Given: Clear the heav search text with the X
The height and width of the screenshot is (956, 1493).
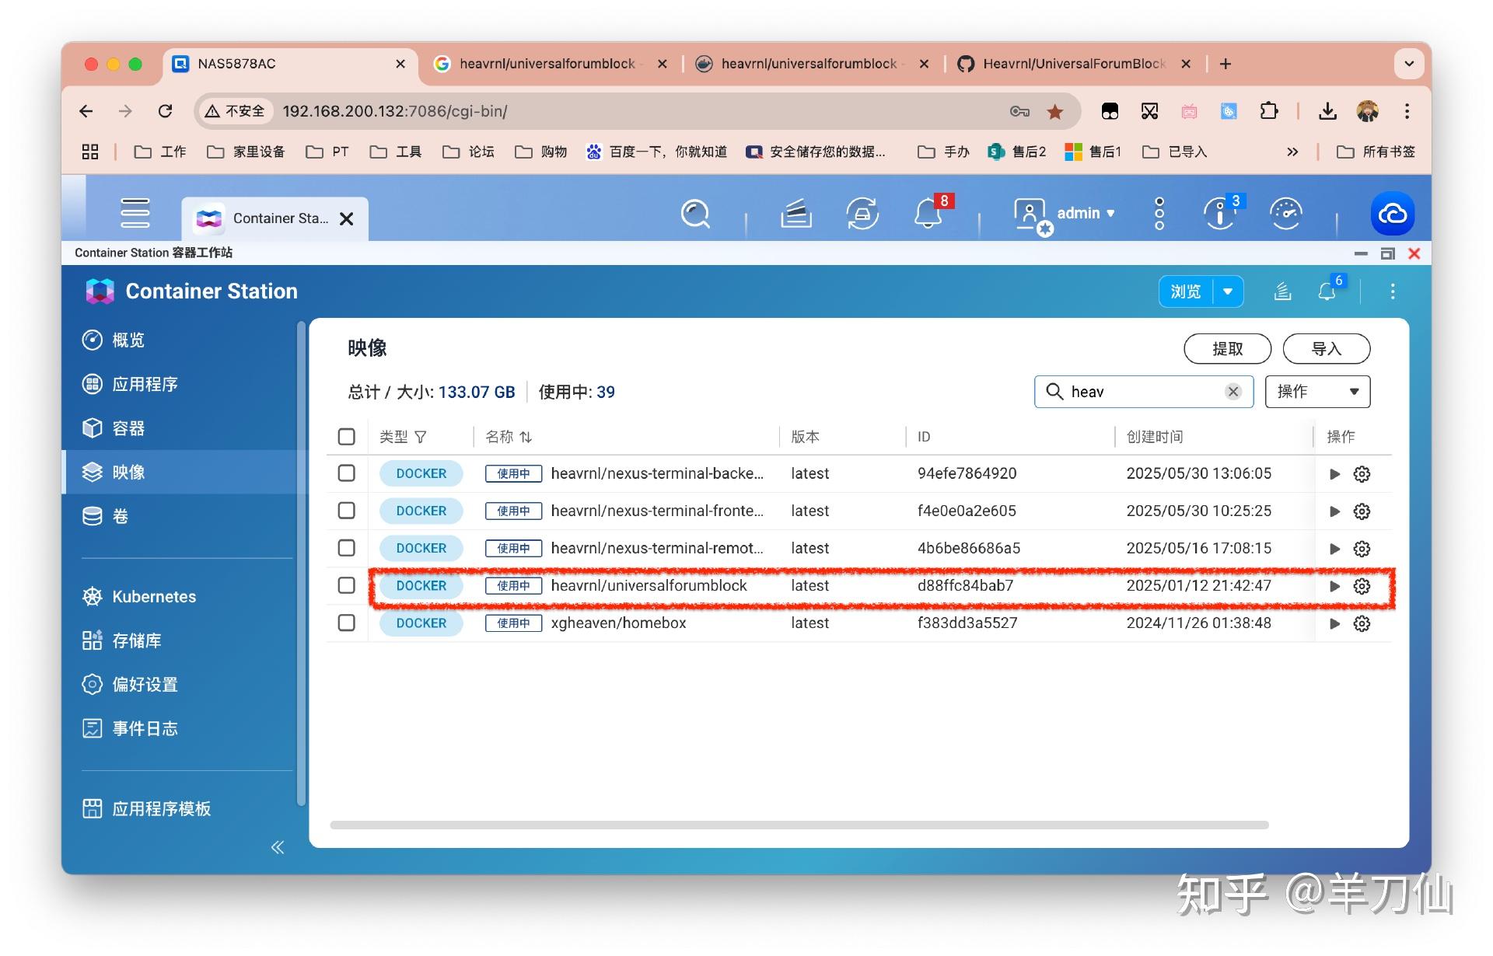Looking at the screenshot, I should point(1233,391).
